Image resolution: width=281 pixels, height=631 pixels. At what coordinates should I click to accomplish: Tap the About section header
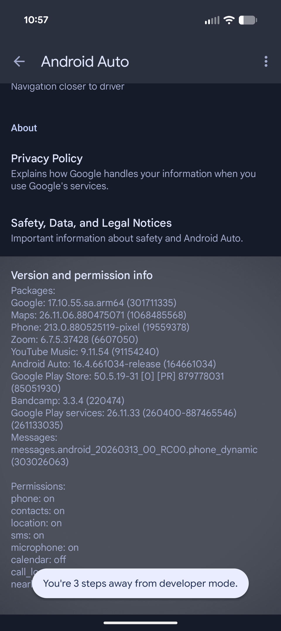tap(24, 128)
